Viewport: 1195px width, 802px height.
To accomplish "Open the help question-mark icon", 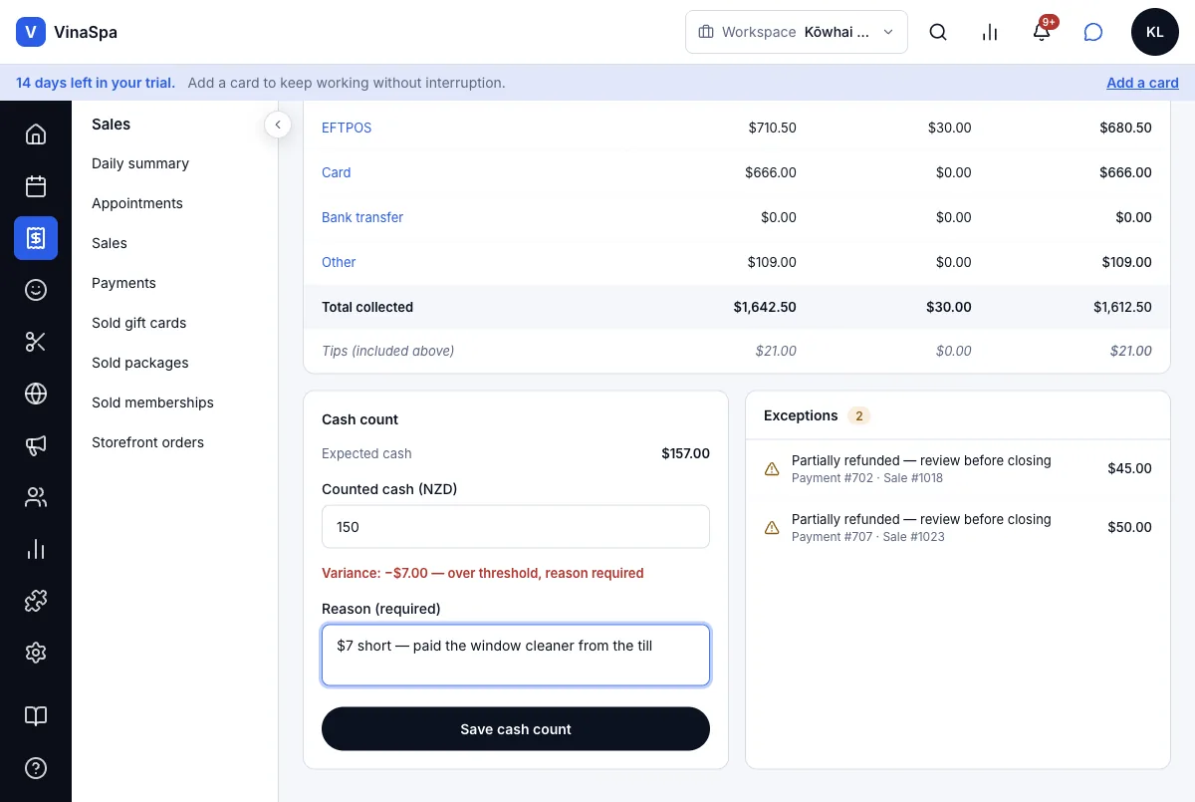I will pyautogui.click(x=36, y=768).
